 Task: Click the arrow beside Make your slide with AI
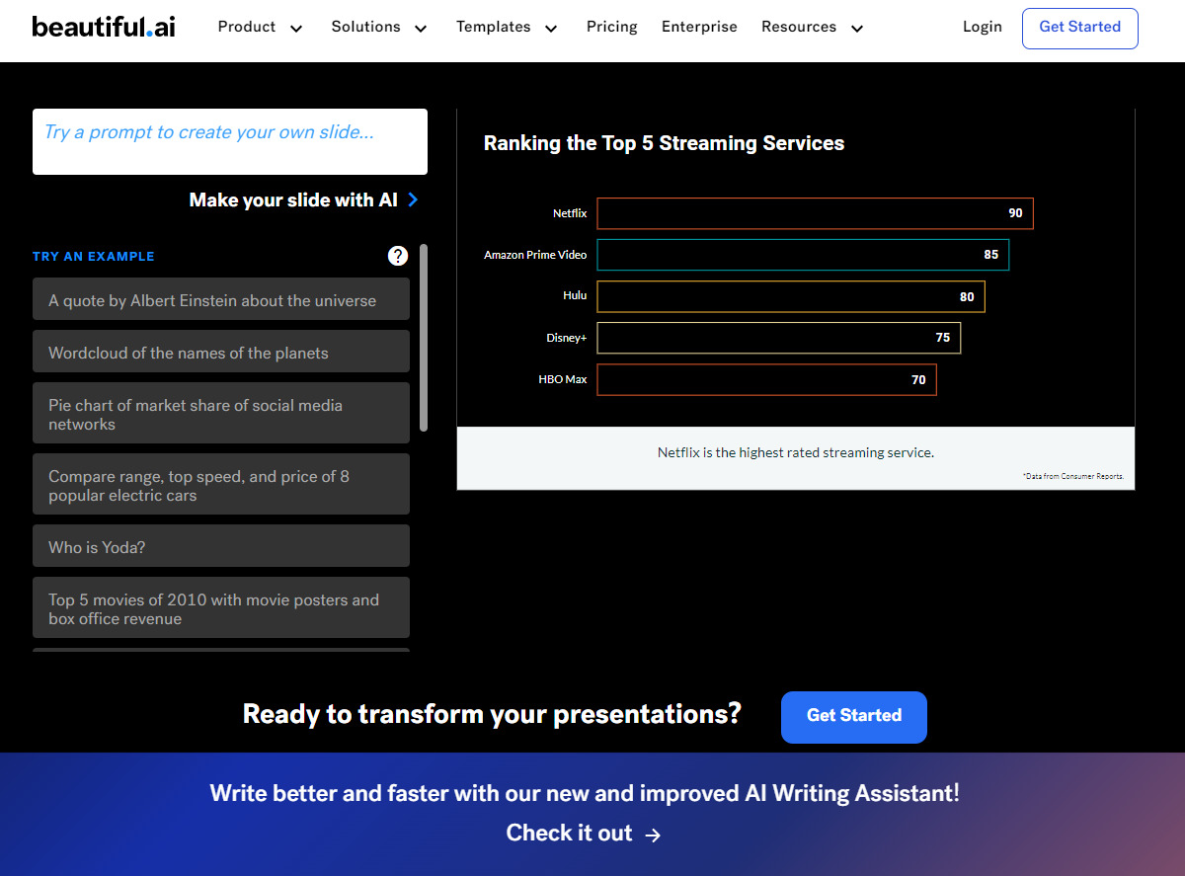[x=413, y=199]
